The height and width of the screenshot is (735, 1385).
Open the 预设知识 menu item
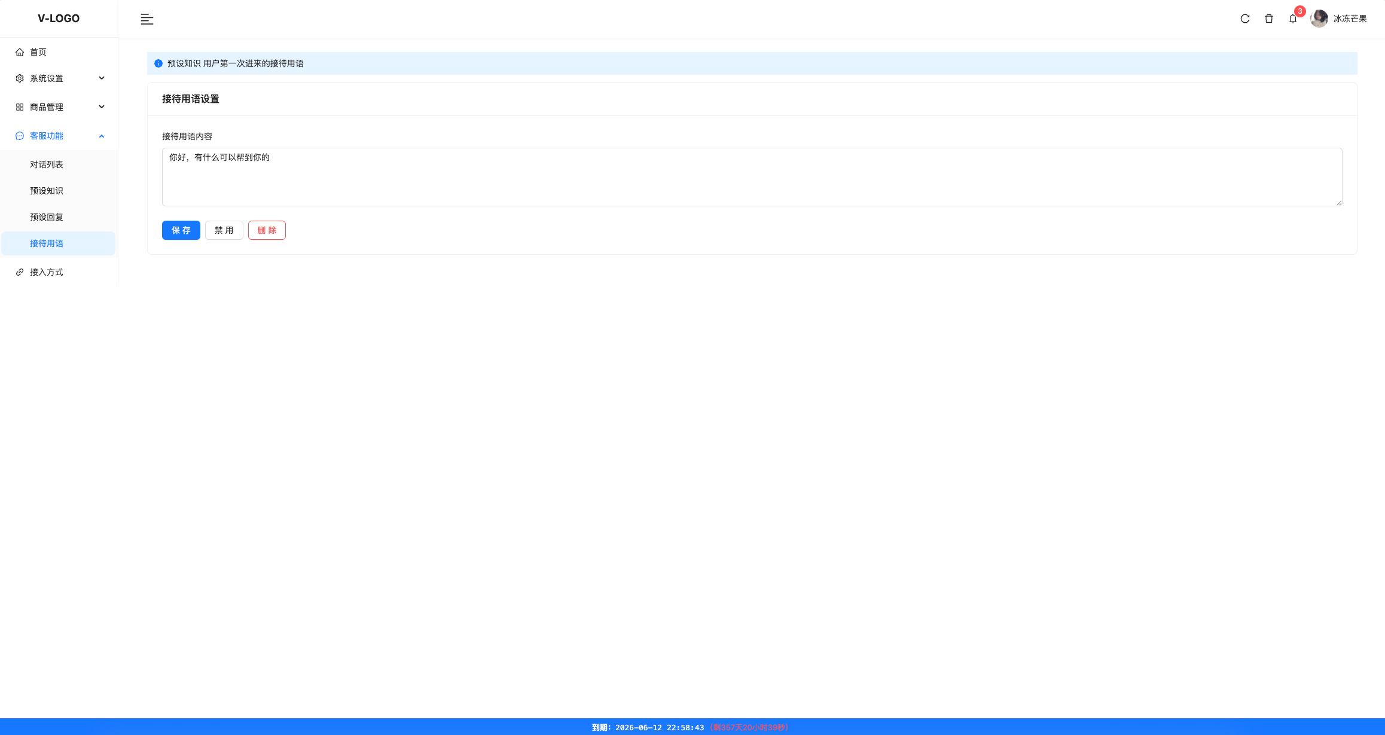[x=47, y=191]
